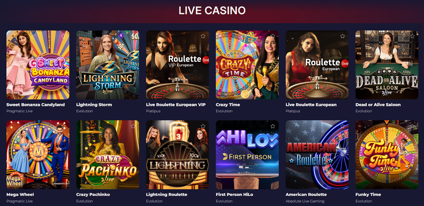The height and width of the screenshot is (206, 424).
Task: Open Dead or Alive Saloon title link
Action: click(378, 105)
